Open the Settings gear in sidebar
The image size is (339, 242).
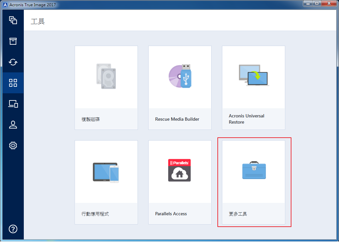(13, 145)
